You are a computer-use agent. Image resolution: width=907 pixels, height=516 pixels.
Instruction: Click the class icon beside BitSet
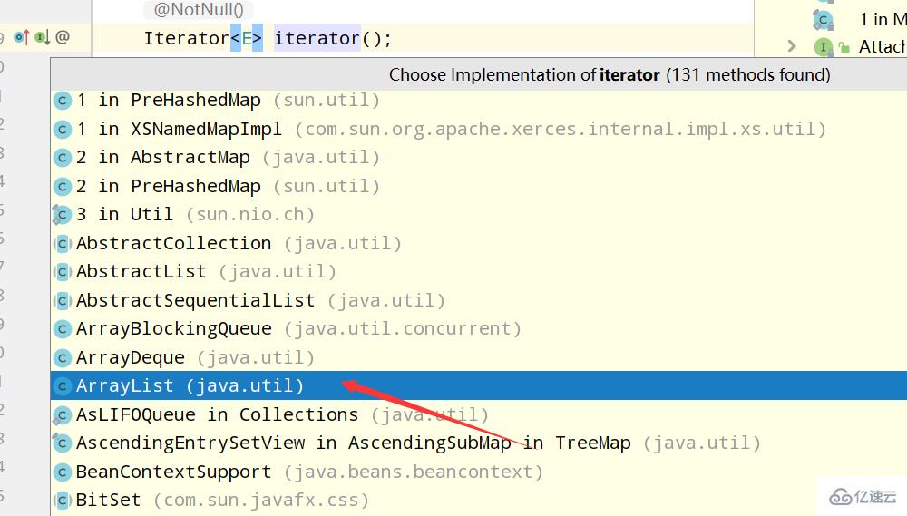62,501
